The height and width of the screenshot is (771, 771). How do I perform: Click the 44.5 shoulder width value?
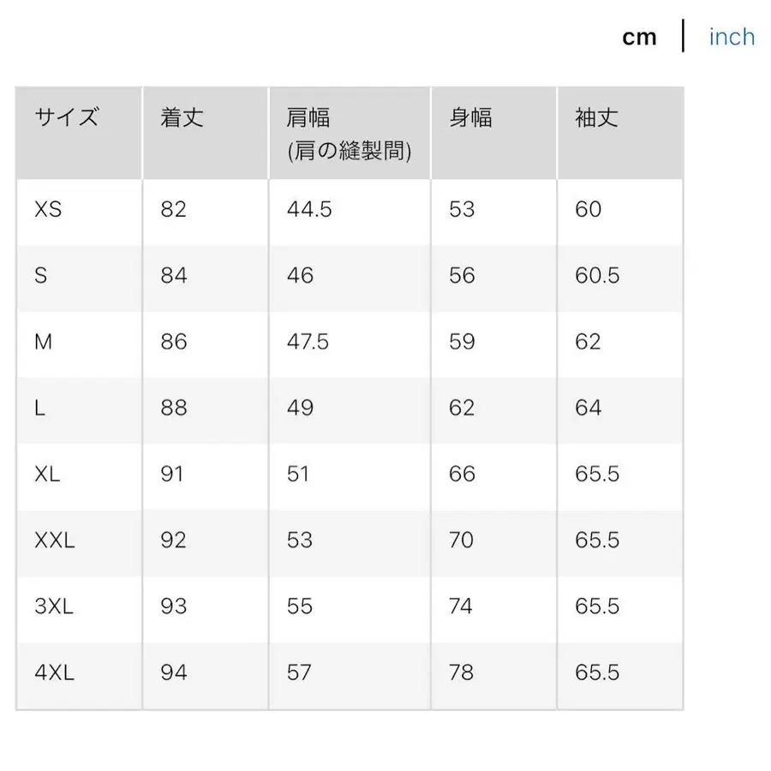coord(308,210)
